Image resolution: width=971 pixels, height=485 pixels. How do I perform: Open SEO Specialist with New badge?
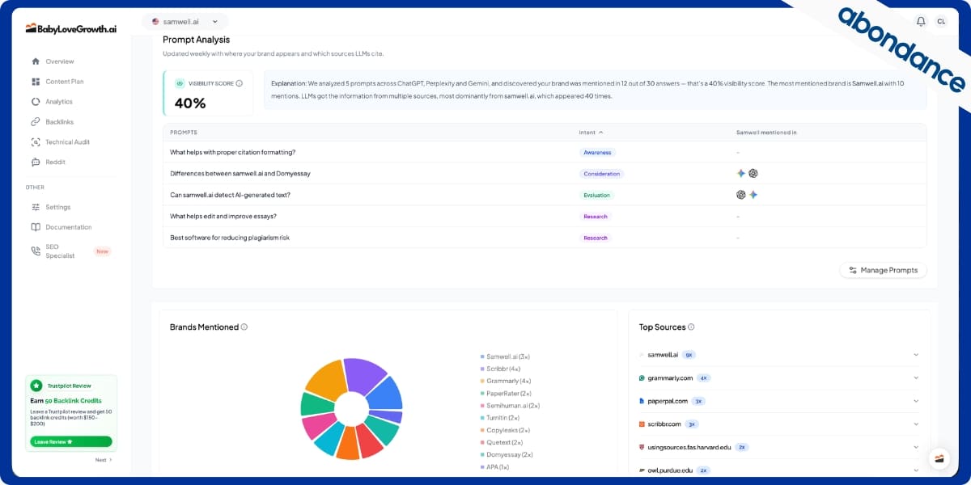pos(70,251)
